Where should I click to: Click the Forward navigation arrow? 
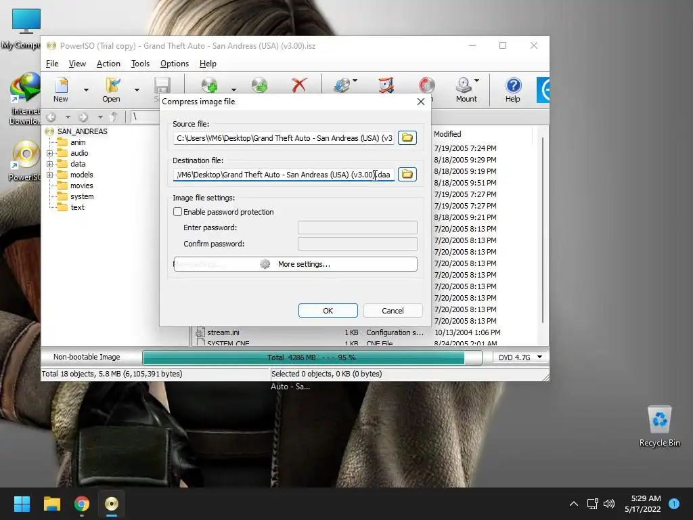[83, 117]
